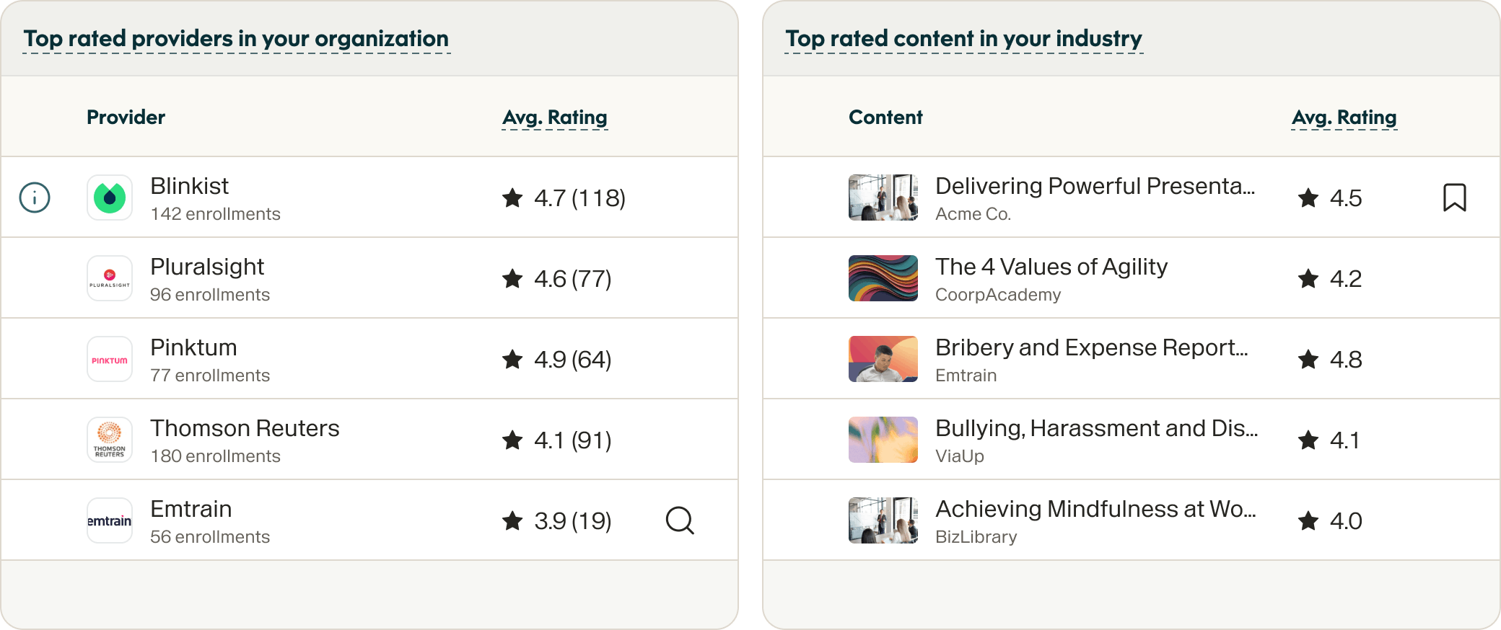1501x630 pixels.
Task: Click the Pluralsight logo icon
Action: click(x=110, y=278)
